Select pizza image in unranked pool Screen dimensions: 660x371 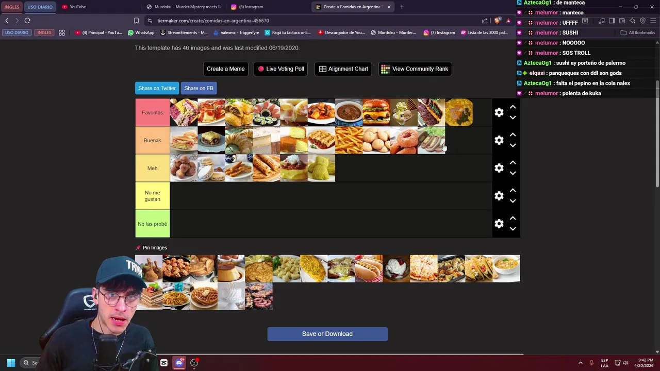click(x=424, y=268)
